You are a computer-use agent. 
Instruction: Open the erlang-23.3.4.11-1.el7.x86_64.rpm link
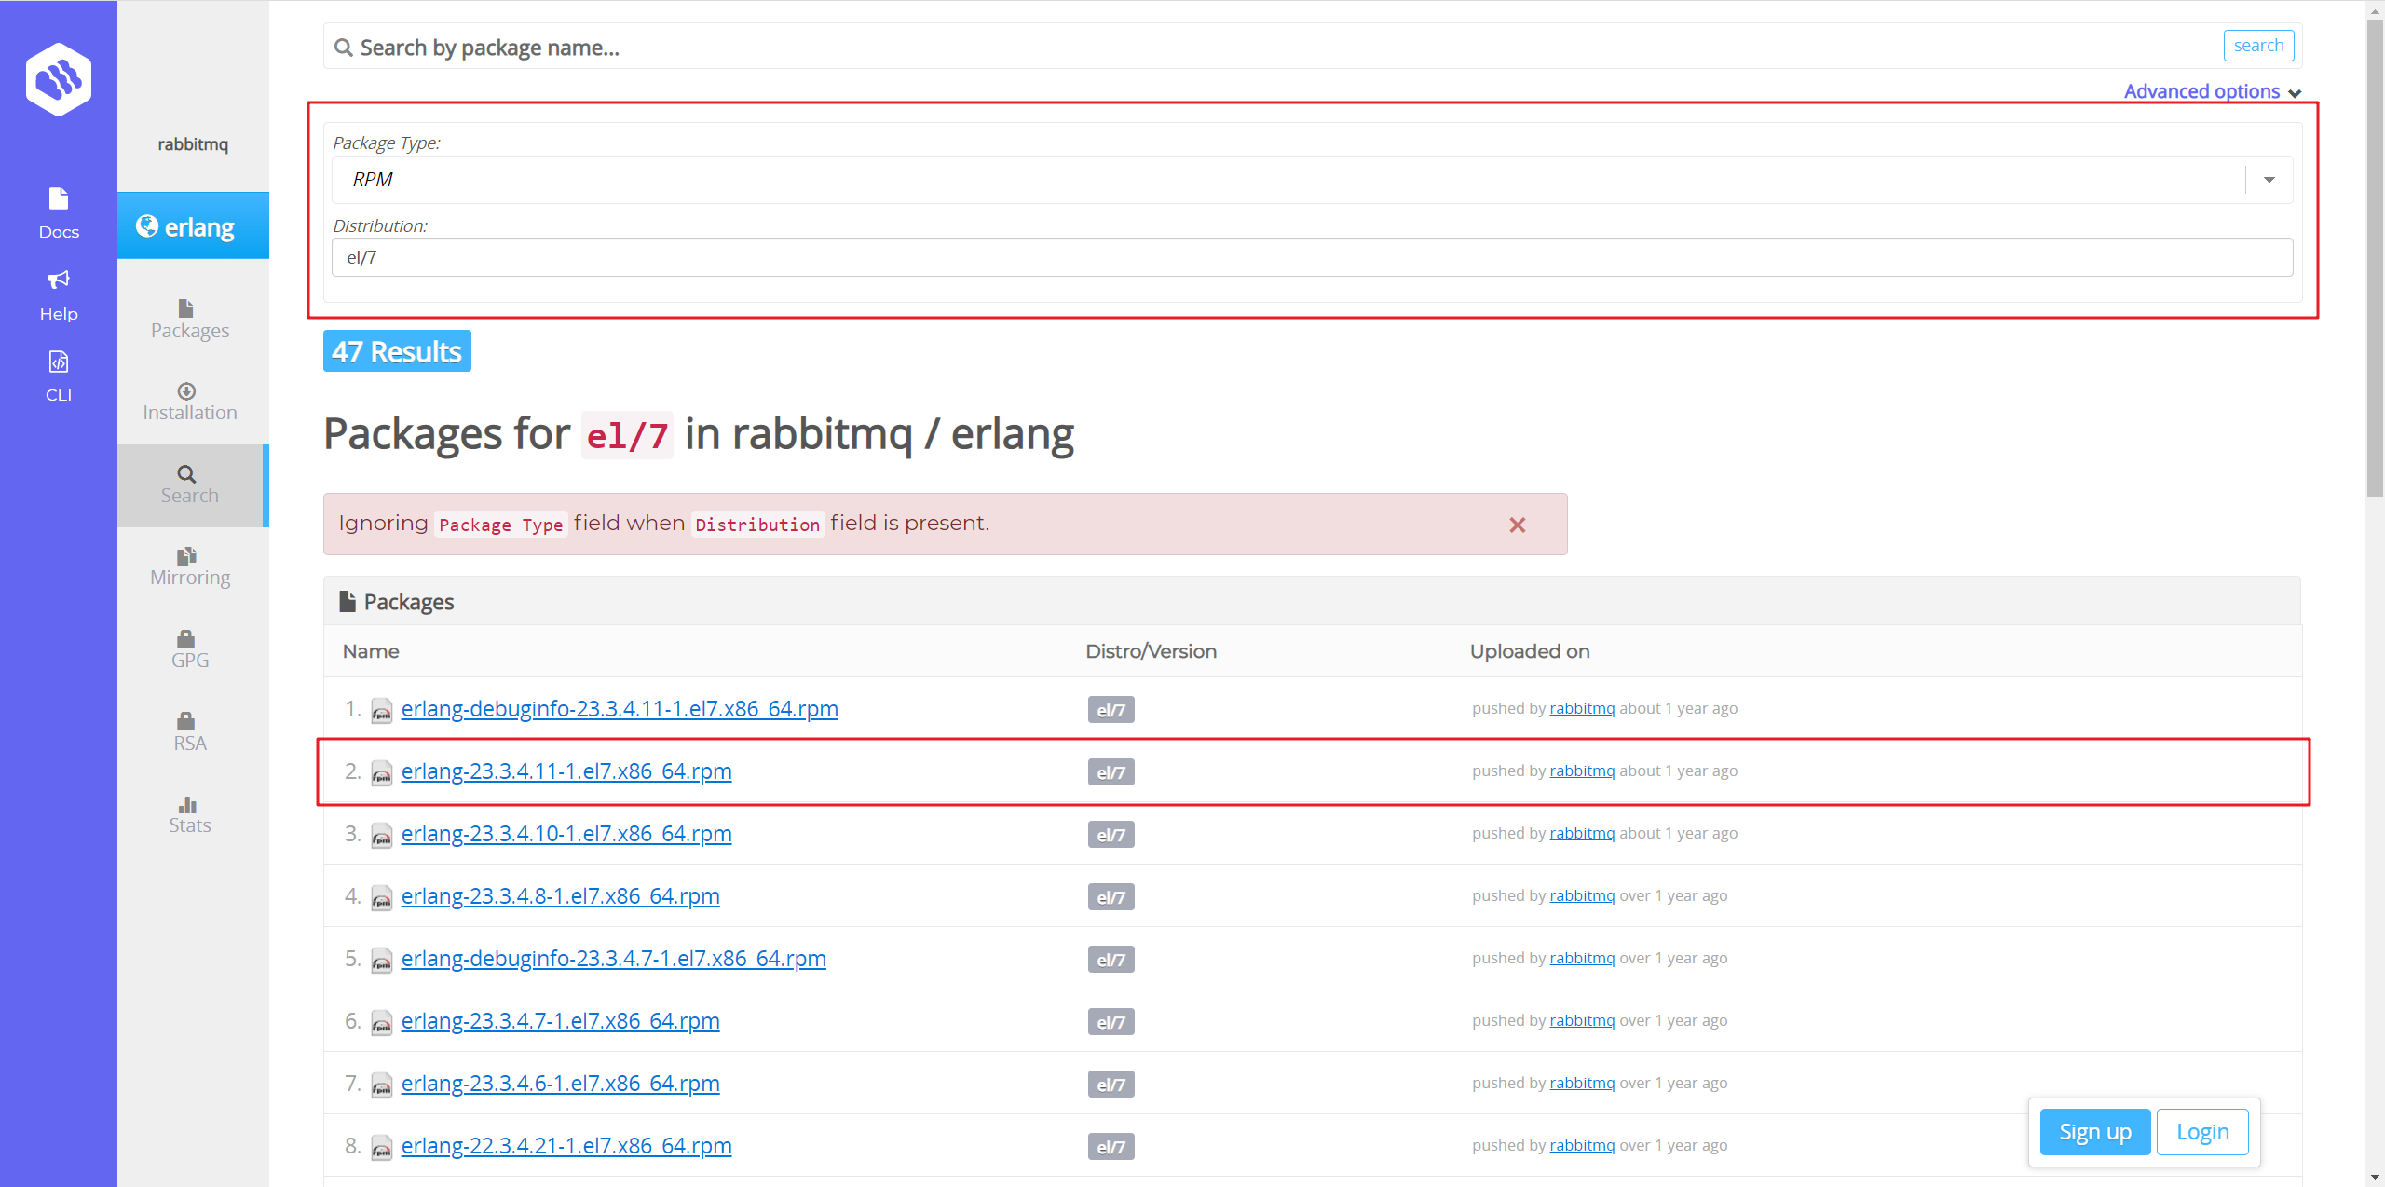pos(566,771)
